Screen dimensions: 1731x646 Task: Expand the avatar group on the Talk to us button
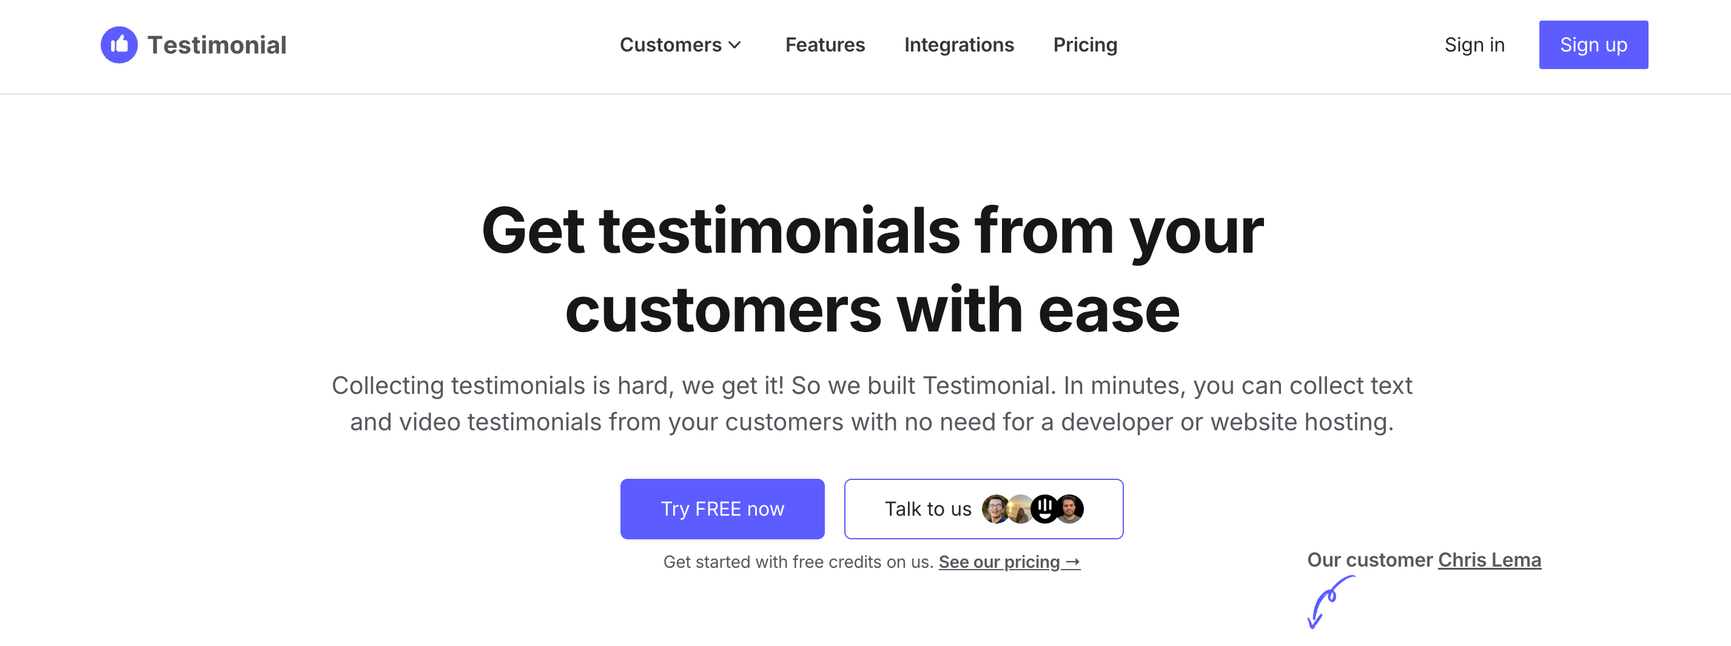click(1033, 510)
